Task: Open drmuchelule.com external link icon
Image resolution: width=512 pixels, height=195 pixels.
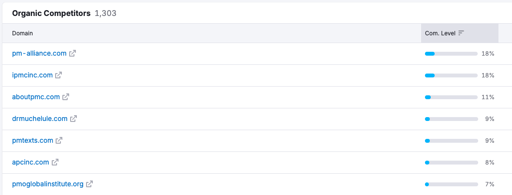Action: tap(73, 119)
